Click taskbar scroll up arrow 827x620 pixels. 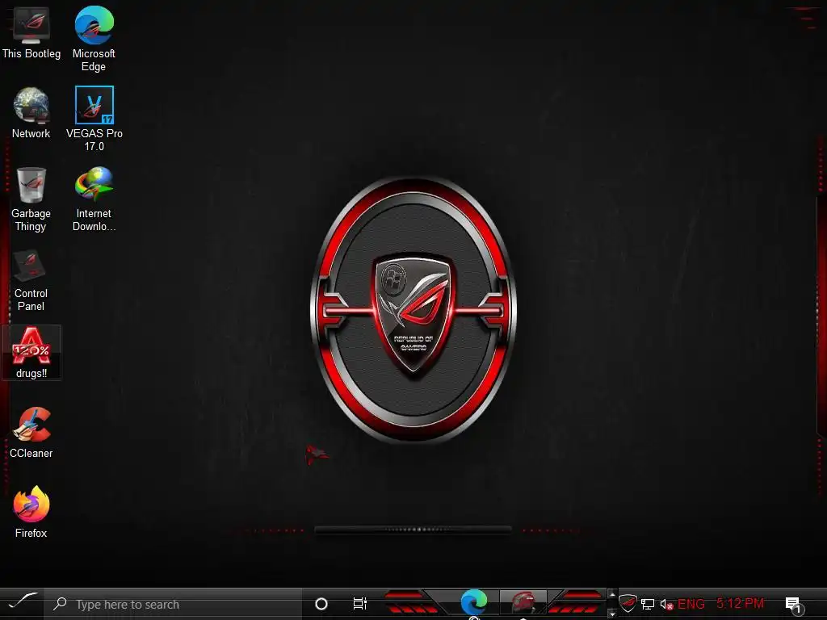pos(612,595)
